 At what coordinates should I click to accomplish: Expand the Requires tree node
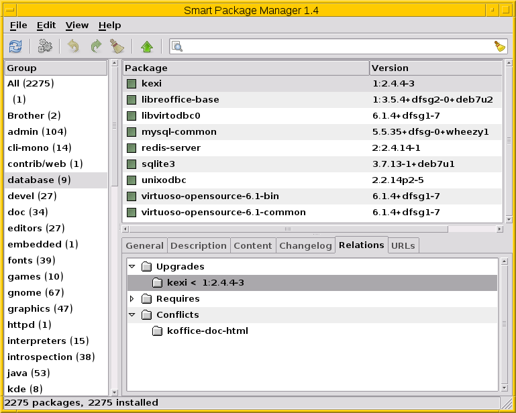pyautogui.click(x=132, y=299)
